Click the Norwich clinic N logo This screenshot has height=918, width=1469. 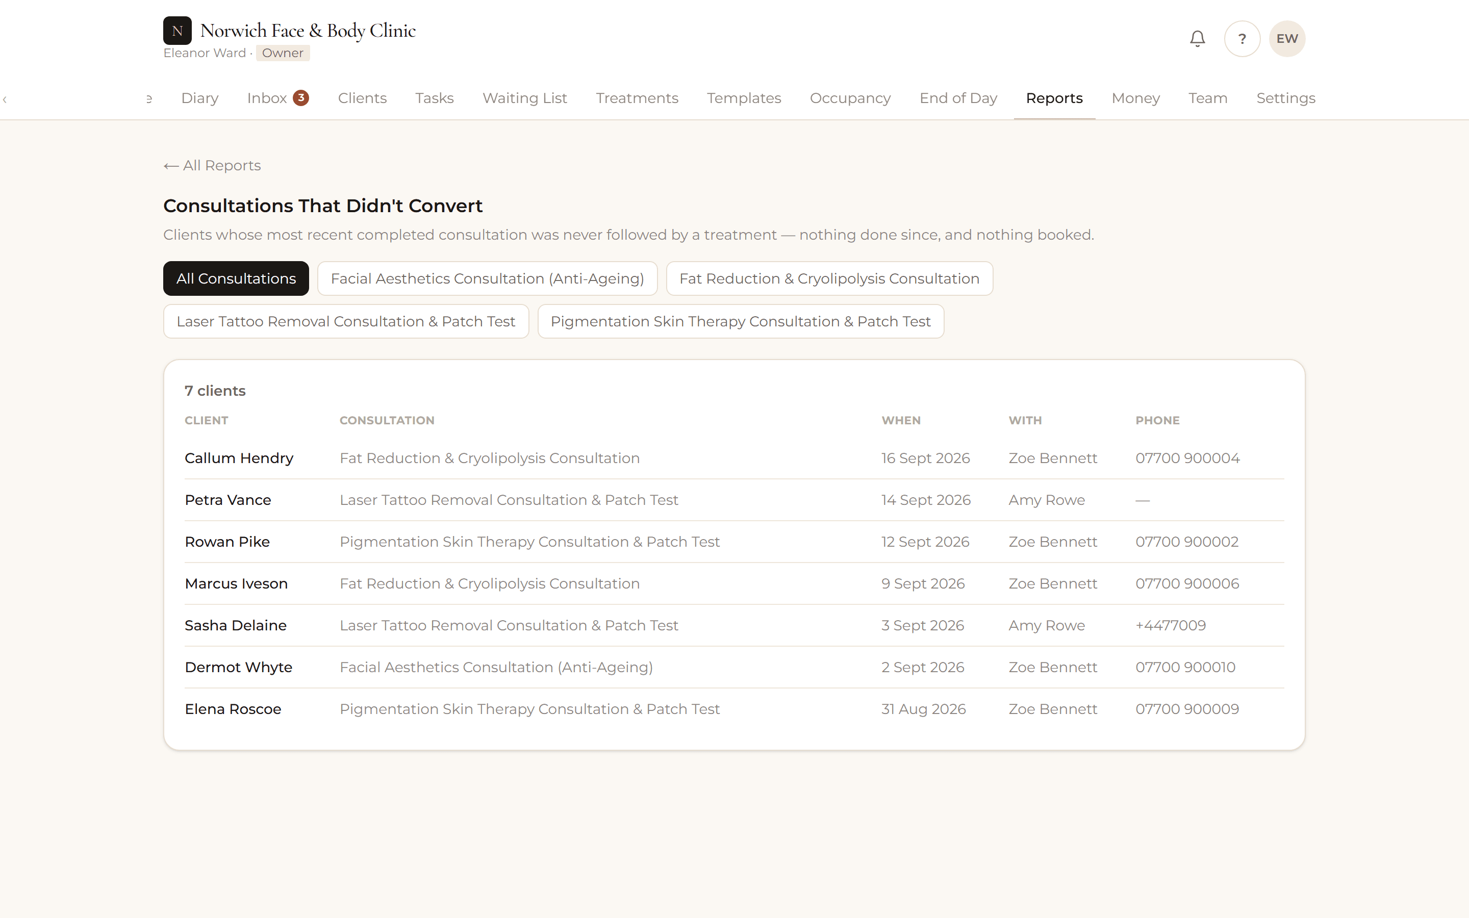(x=178, y=31)
